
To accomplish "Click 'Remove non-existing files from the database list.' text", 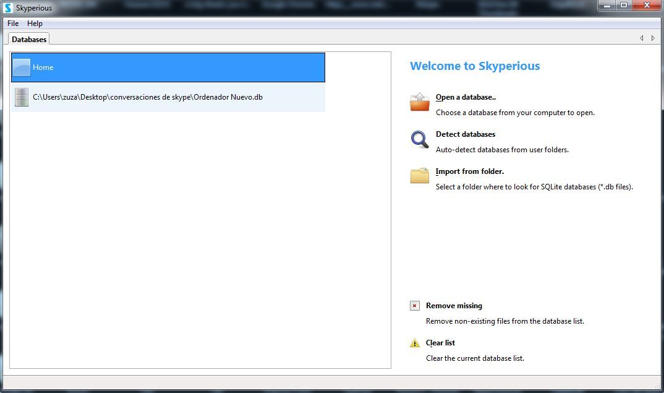I will click(x=504, y=321).
